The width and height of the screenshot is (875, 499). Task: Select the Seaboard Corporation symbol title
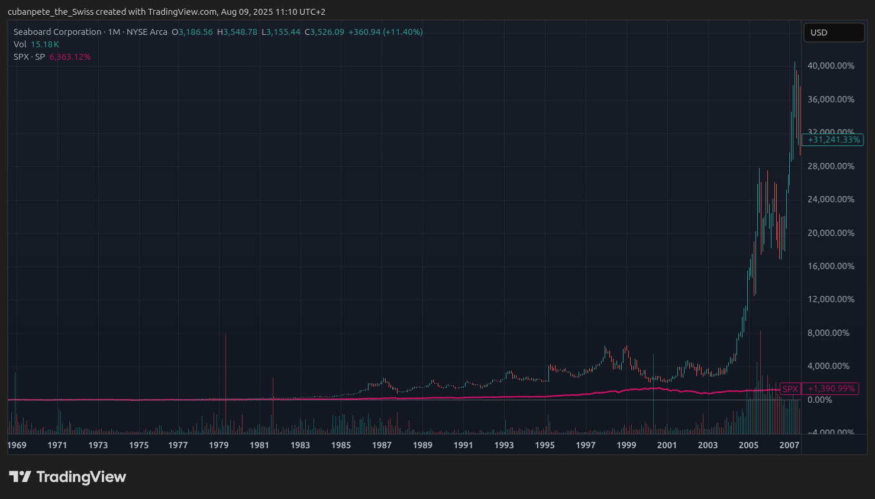[x=91, y=32]
